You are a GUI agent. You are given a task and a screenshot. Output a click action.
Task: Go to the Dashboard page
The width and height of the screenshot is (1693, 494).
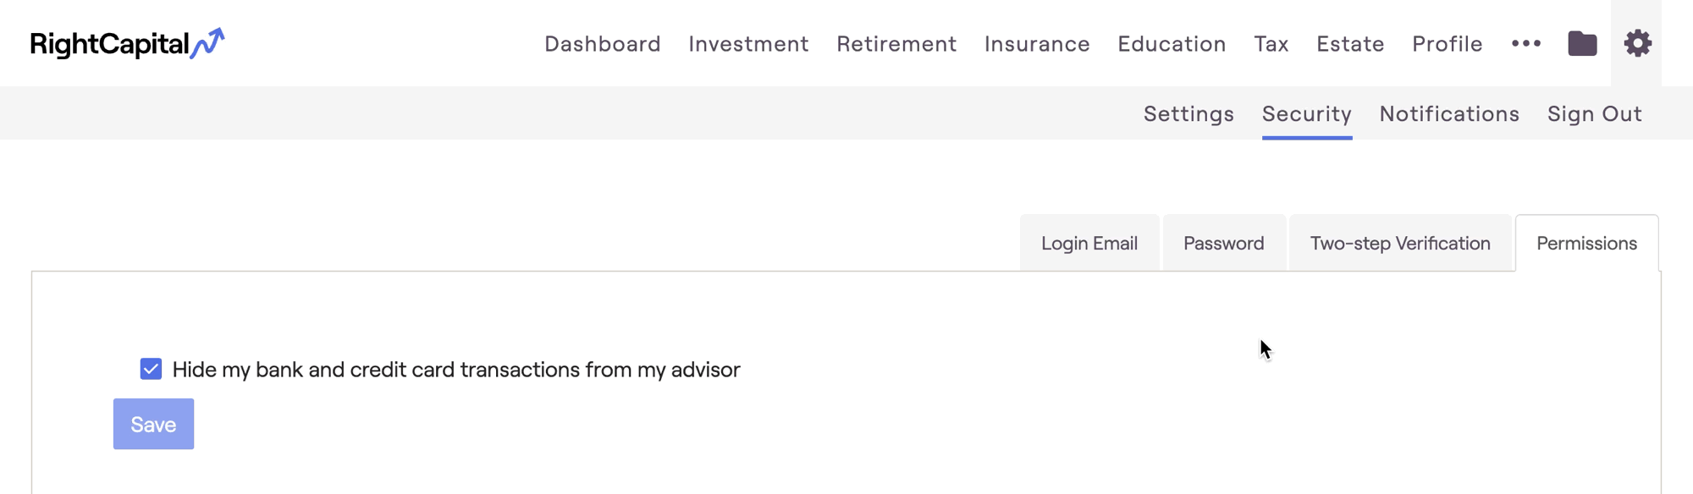(x=602, y=43)
